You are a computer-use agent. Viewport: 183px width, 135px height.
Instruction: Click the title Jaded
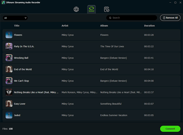tap(17, 115)
